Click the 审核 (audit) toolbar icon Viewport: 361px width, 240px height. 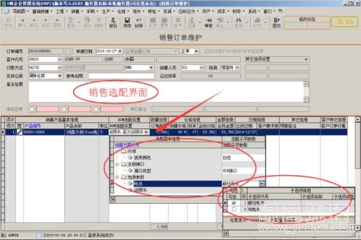pos(209,22)
